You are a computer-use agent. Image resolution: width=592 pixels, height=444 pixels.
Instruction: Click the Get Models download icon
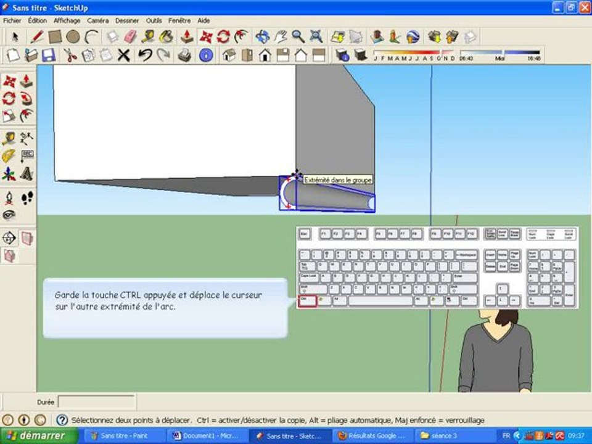[x=434, y=37]
